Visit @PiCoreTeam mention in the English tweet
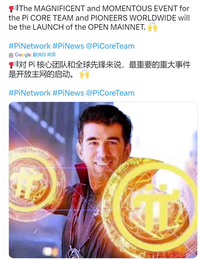Image resolution: width=200 pixels, height=259 pixels. coord(110,46)
